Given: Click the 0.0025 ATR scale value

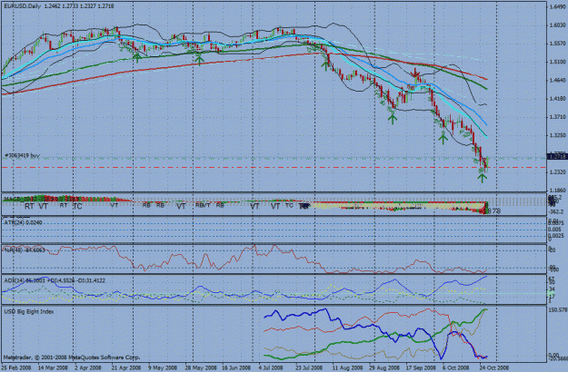Looking at the screenshot, I should pyautogui.click(x=555, y=236).
